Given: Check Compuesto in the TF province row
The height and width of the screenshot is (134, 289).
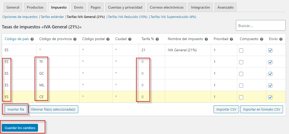Looking at the screenshot, I should pyautogui.click(x=241, y=62).
